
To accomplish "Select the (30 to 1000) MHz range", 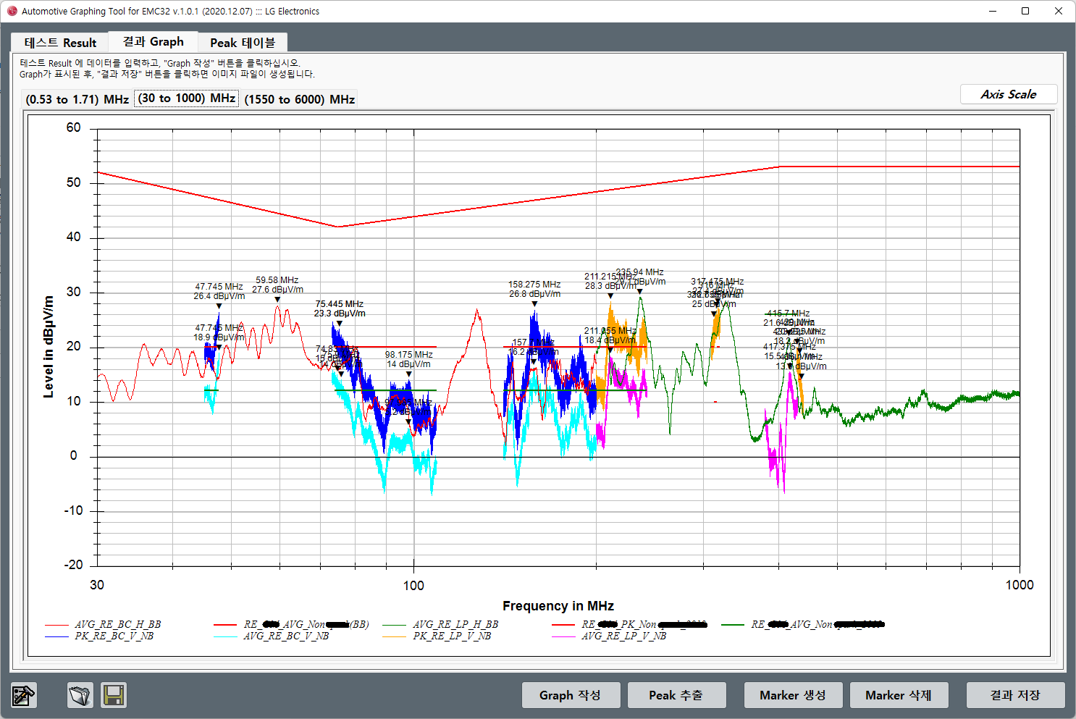I will [187, 98].
